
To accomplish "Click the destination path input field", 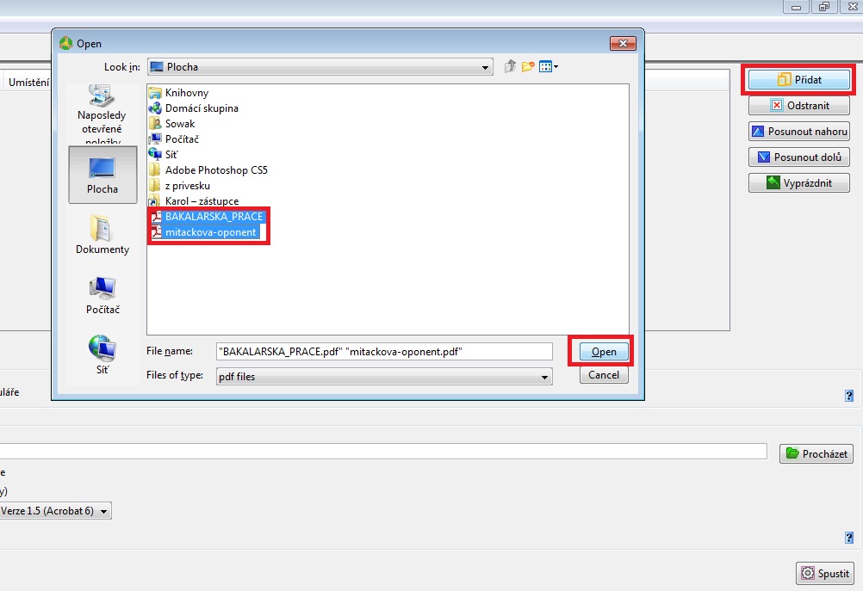I will pos(383,452).
